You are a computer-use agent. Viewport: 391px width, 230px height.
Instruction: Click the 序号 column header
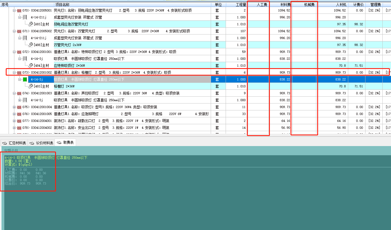pyautogui.click(x=27, y=5)
